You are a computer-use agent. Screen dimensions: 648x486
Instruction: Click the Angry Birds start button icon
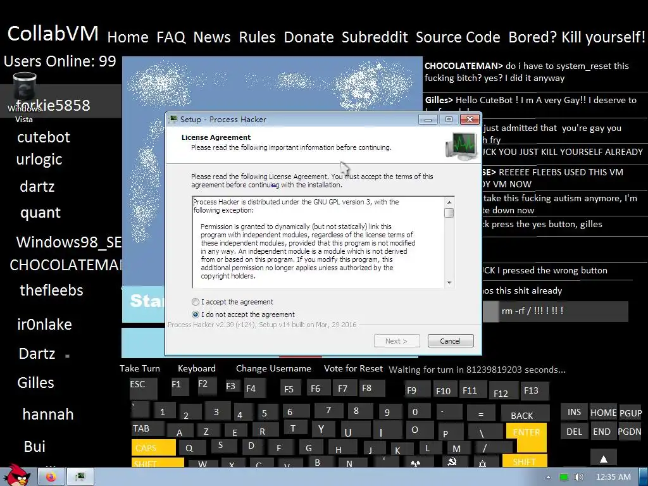click(x=16, y=475)
